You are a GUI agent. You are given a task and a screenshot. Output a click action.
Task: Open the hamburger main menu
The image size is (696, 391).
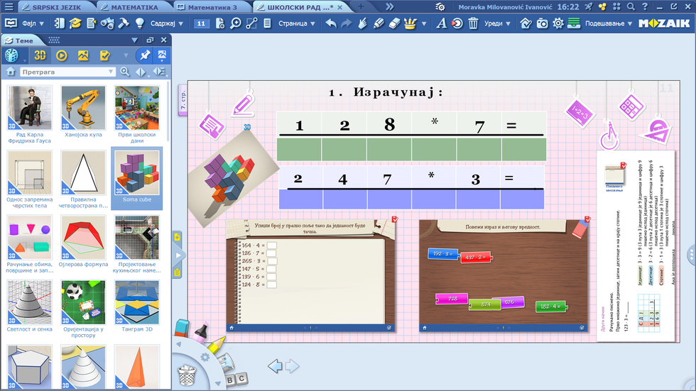9,7
